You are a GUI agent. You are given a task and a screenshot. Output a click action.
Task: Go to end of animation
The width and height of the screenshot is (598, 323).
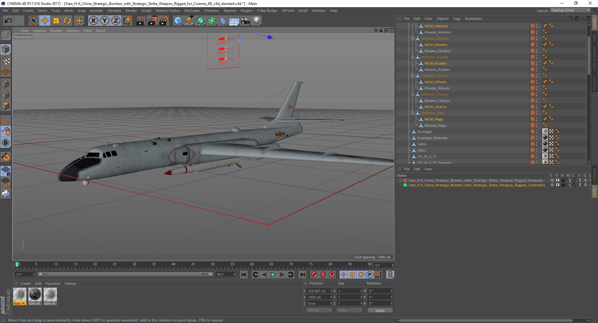(302, 275)
